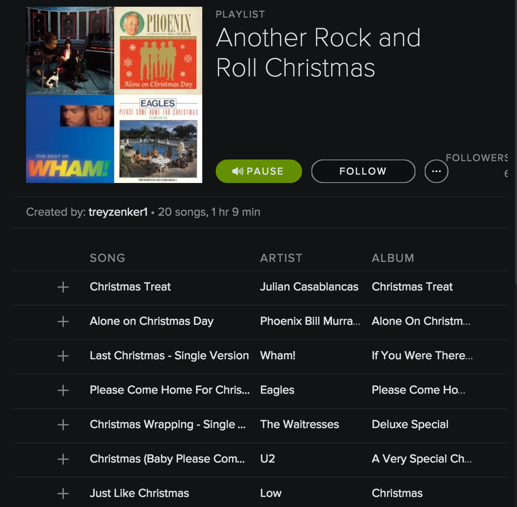Click plus icon beside Alone on Christmas Day
This screenshot has height=507, width=517.
[x=63, y=321]
